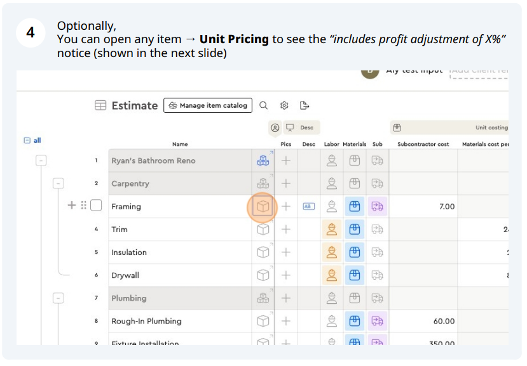This screenshot has height=366, width=527.
Task: Click the group icon for Ryan's Bathroom Reno
Action: (x=263, y=160)
